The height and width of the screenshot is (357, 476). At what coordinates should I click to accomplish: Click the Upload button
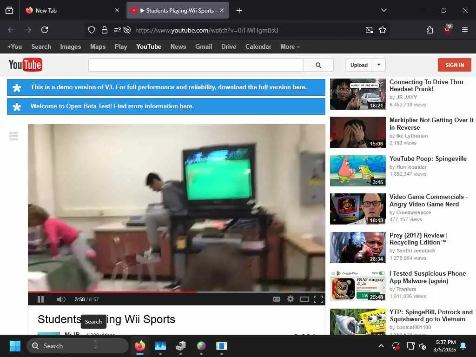pyautogui.click(x=359, y=65)
